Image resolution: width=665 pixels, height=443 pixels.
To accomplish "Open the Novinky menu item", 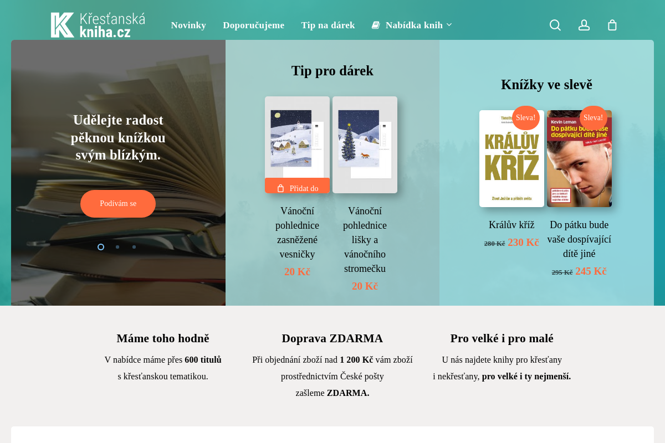I will coord(188,25).
